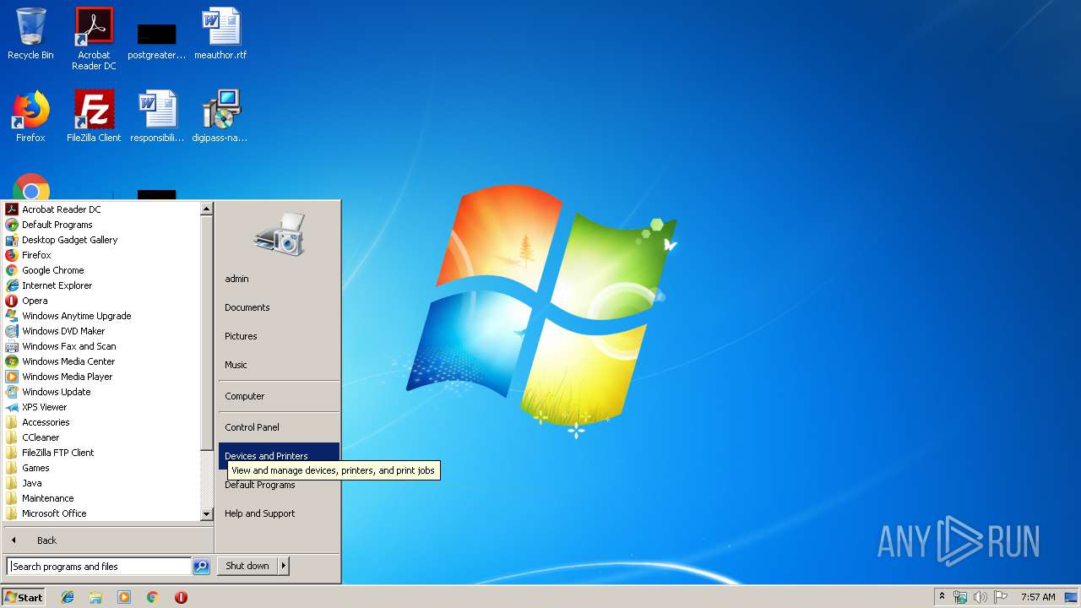Open Recycle Bin desktop icon
The image size is (1081, 608).
click(30, 35)
